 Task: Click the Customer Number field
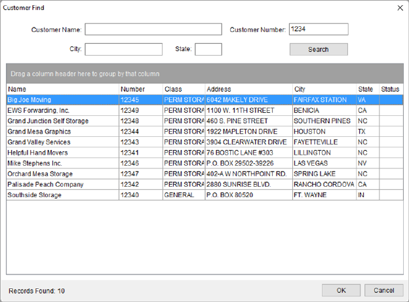coord(319,29)
